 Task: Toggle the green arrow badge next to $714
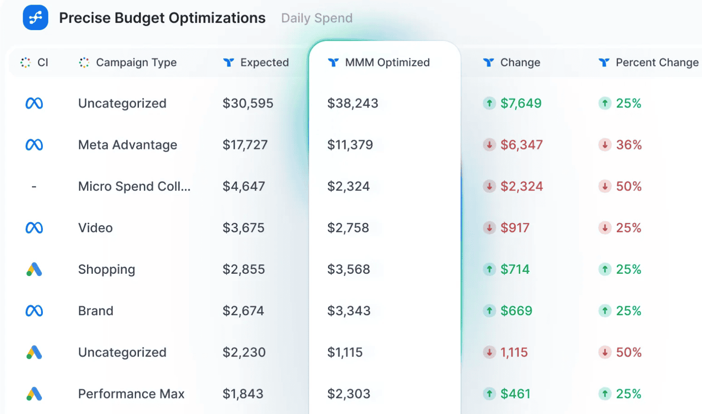489,269
